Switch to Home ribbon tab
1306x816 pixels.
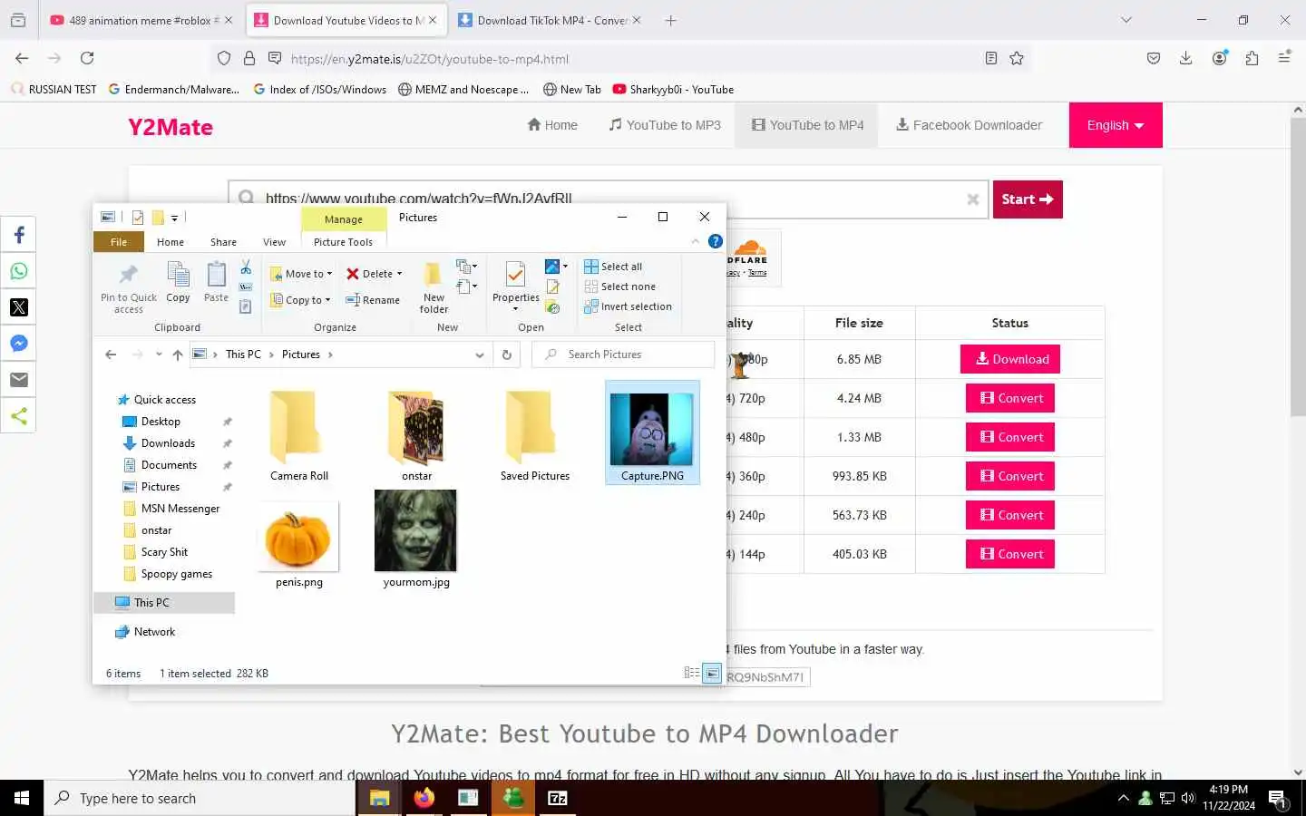point(171,242)
